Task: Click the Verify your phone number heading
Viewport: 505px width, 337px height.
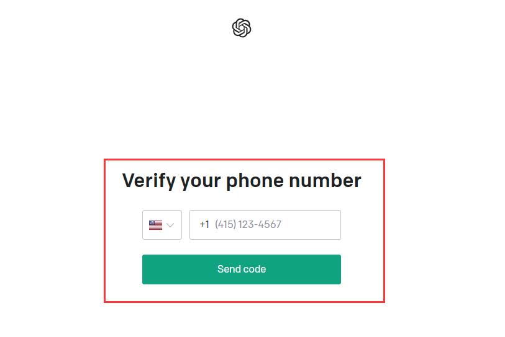Action: (242, 181)
